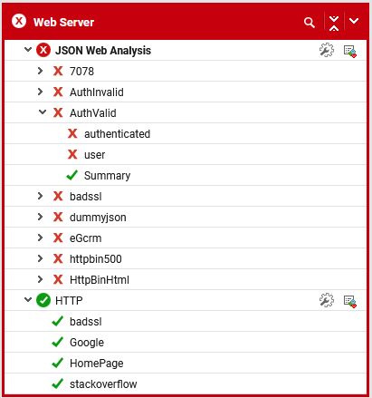Select the Google entry under HTTP

pyautogui.click(x=87, y=343)
